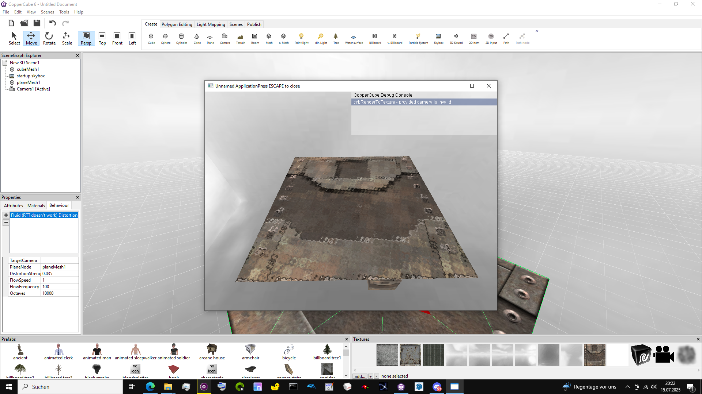The width and height of the screenshot is (702, 394).
Task: Remove behaviour with minus button
Action: click(6, 223)
